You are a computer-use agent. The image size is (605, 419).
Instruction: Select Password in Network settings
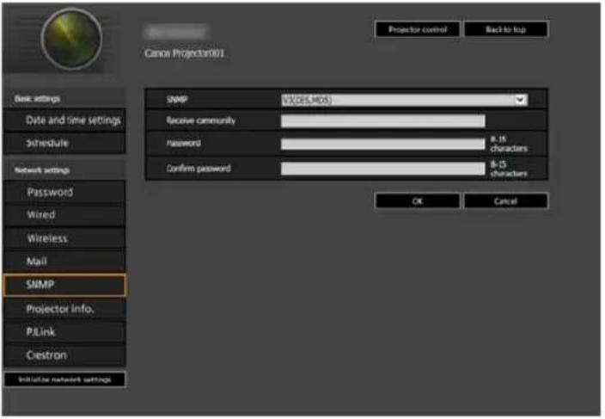coord(64,192)
